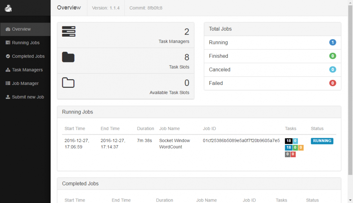Switch to the Overview tab
Viewport: 353px width, 203px height.
(x=69, y=7)
